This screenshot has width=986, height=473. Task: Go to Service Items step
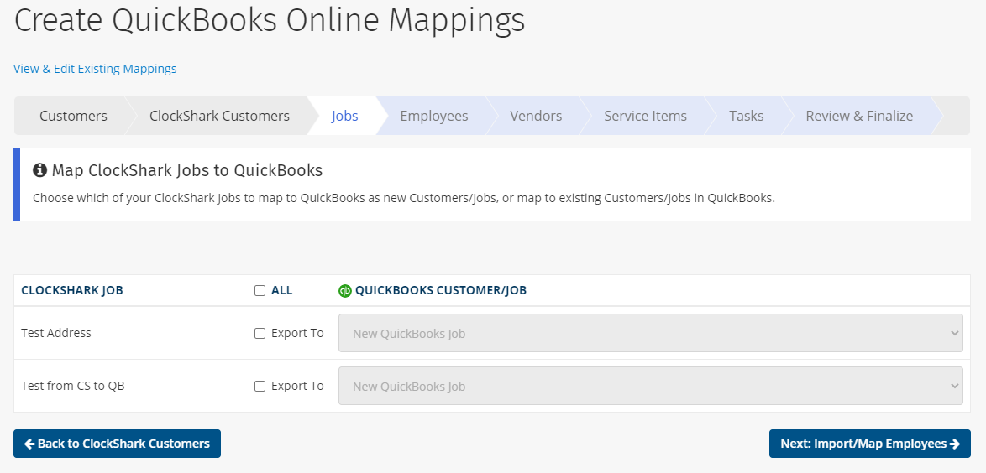(645, 116)
